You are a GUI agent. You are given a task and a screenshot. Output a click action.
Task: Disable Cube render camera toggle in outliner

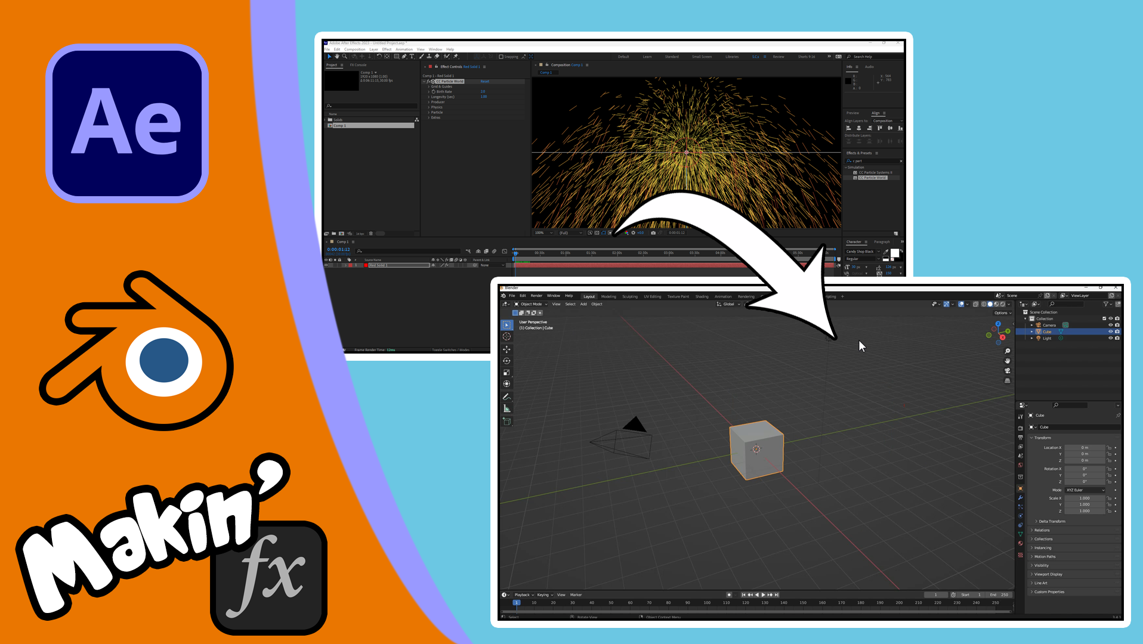[1117, 332]
